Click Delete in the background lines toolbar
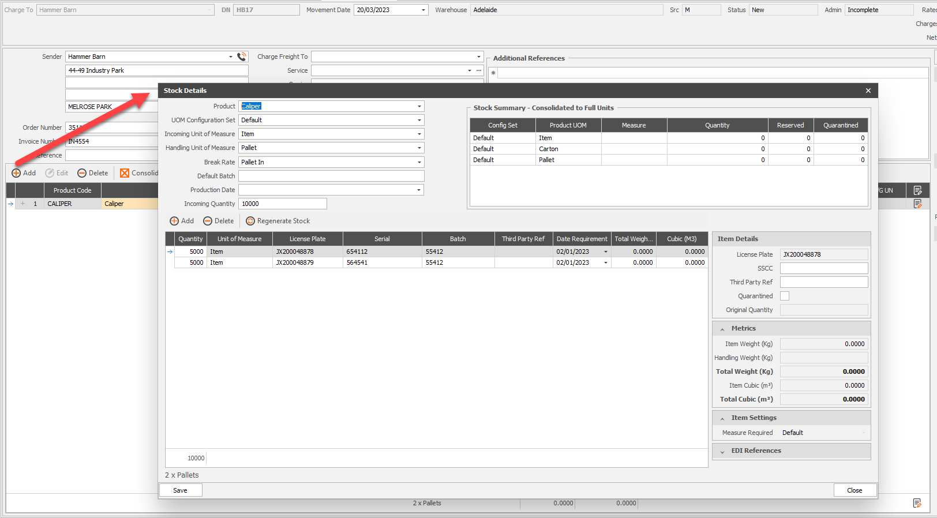This screenshot has height=518, width=937. click(x=93, y=173)
